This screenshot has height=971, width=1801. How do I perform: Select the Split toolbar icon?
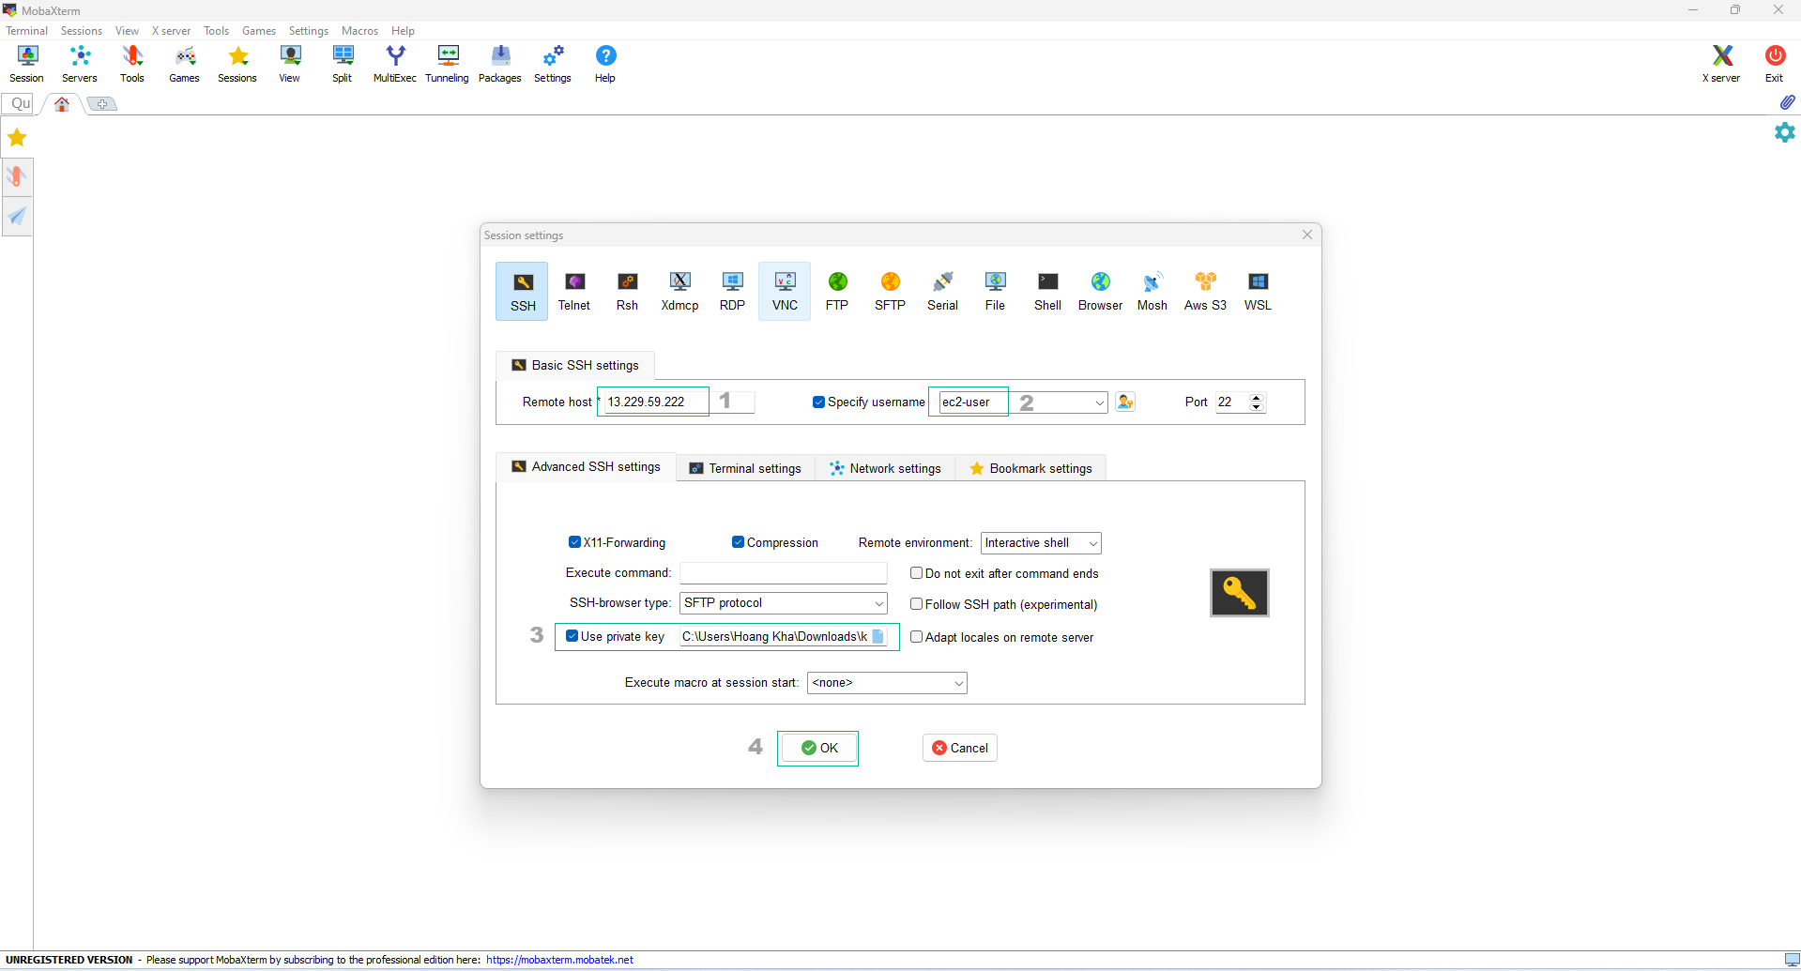pyautogui.click(x=343, y=64)
